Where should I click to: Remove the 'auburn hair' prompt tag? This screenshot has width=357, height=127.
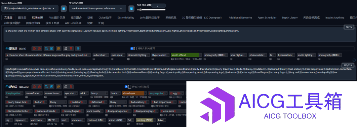tap(108, 55)
